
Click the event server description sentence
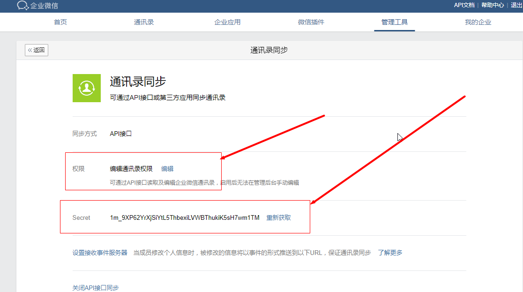252,253
